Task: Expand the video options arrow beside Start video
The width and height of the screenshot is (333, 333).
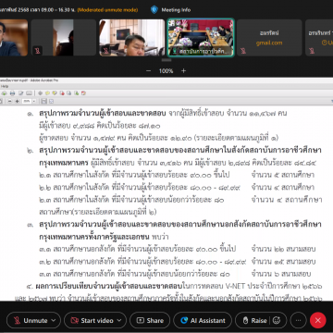Action: click(121, 320)
